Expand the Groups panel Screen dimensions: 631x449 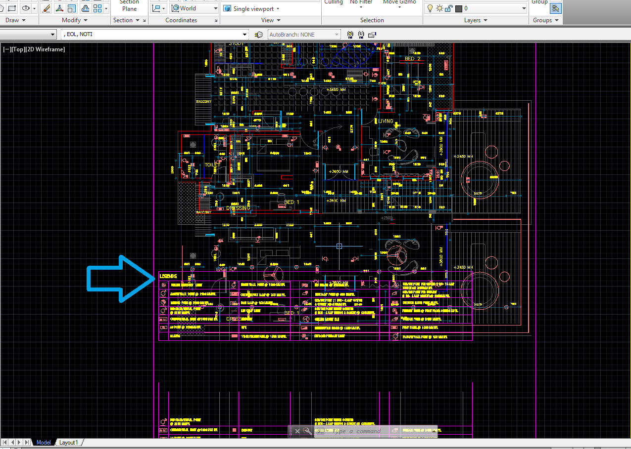[546, 20]
